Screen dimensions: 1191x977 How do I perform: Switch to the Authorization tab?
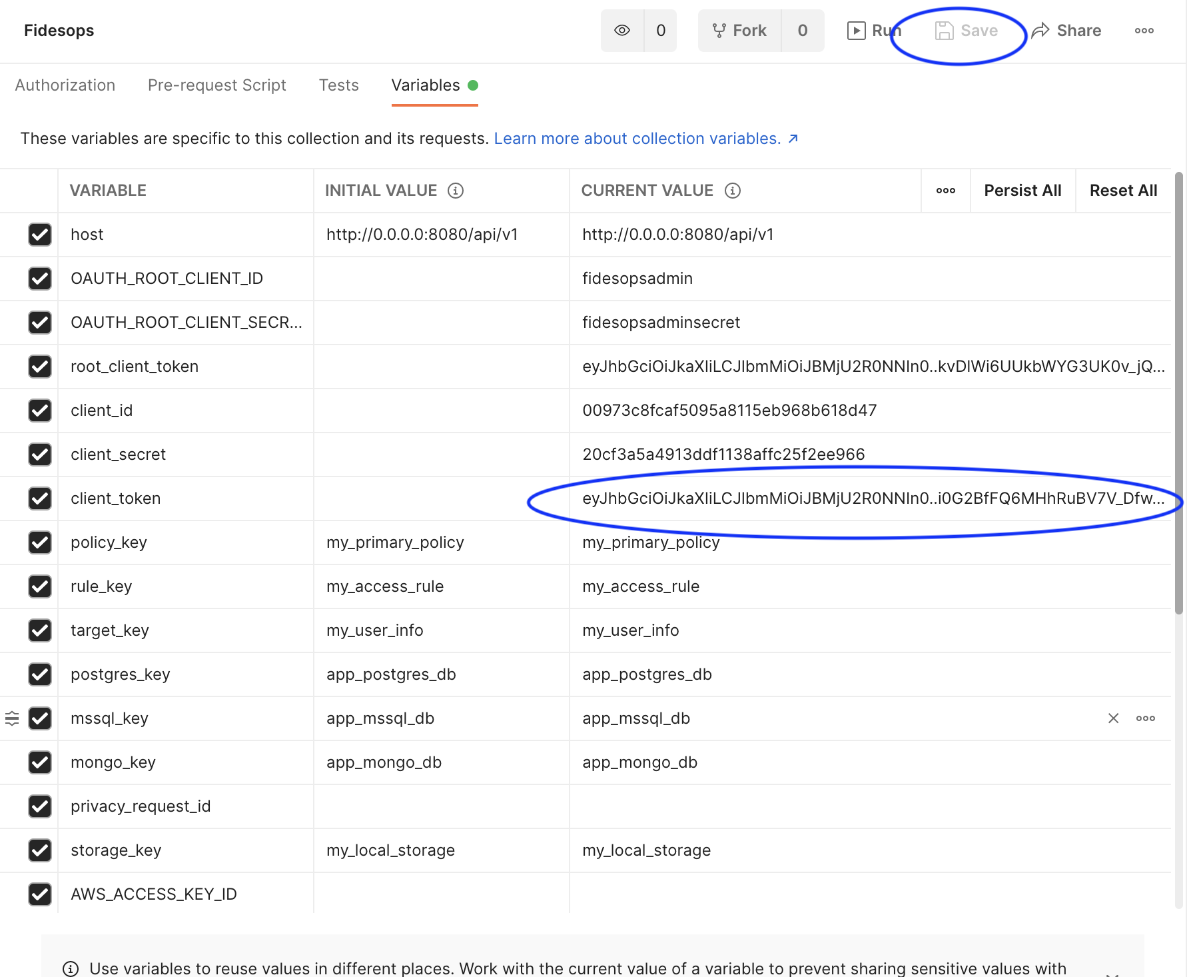pos(65,85)
